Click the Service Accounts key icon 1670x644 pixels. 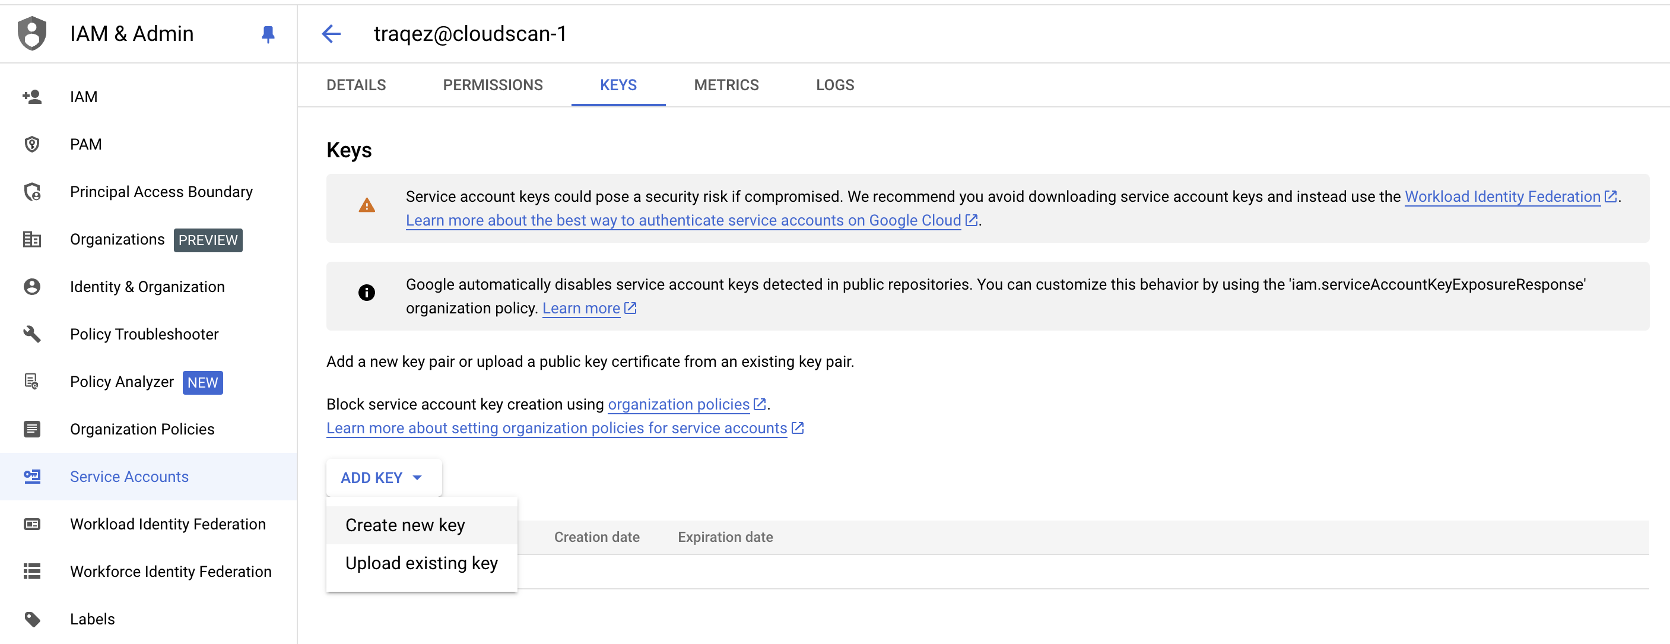tap(32, 477)
